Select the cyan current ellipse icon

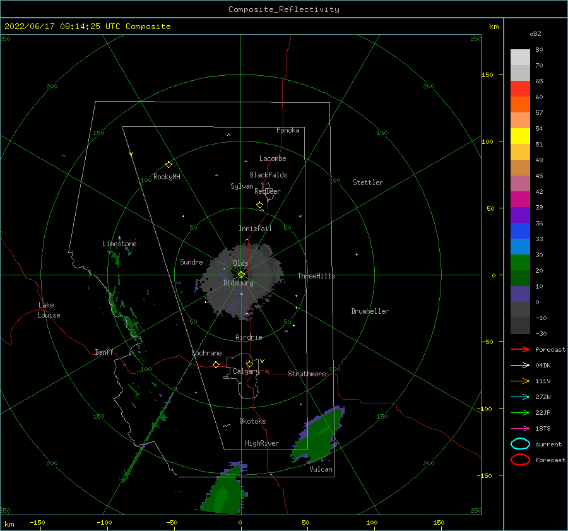coord(520,444)
